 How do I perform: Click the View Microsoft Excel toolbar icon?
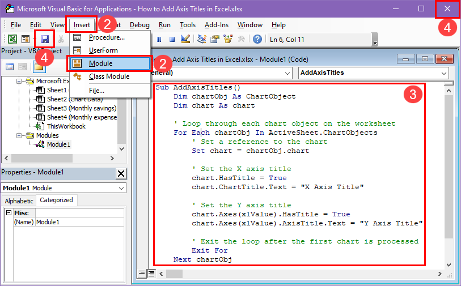click(x=12, y=39)
